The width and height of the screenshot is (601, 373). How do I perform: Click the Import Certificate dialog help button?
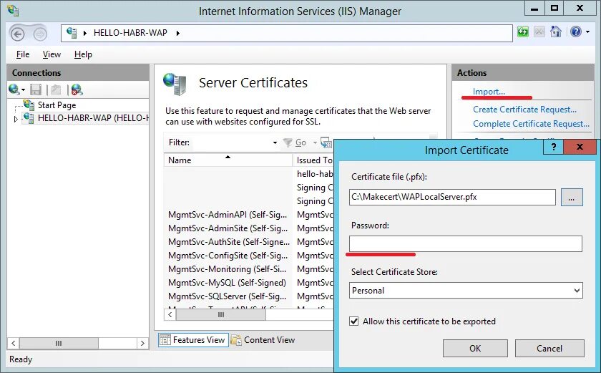tap(552, 147)
